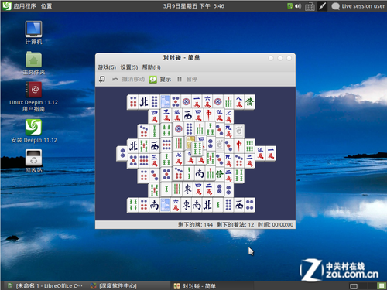Viewport: 387px width, 290px height.
Task: Open the 设置(S) menu
Action: coord(129,67)
